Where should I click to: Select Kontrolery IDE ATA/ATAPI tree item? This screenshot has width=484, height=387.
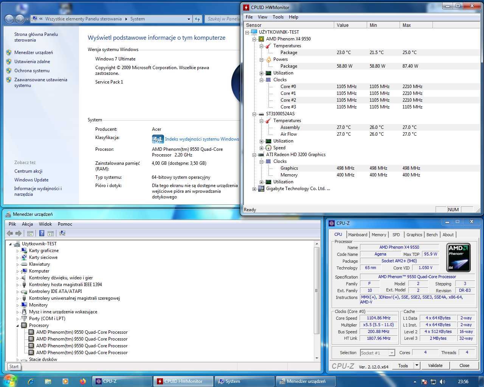click(55, 291)
